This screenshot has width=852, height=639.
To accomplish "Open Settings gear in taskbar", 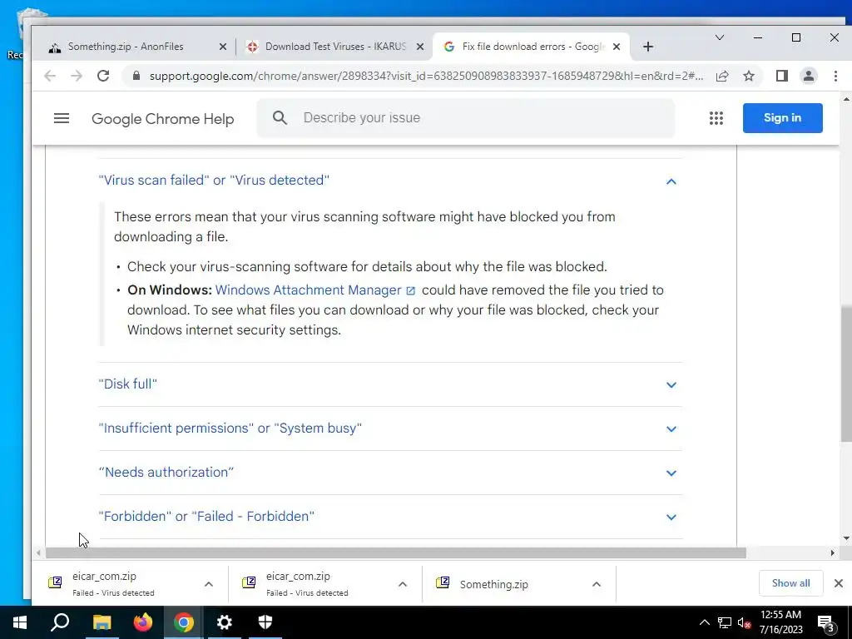I will [225, 622].
